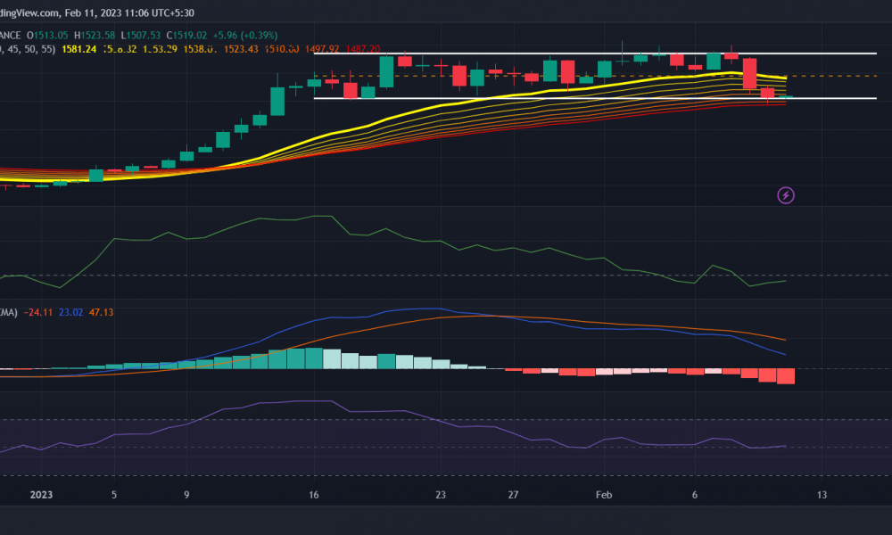892x535 pixels.
Task: Click the red EMA value 1487.20
Action: [363, 49]
